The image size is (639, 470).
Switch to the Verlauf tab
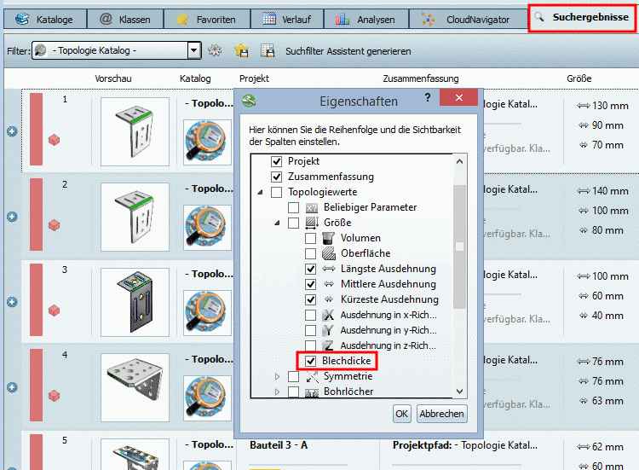287,19
